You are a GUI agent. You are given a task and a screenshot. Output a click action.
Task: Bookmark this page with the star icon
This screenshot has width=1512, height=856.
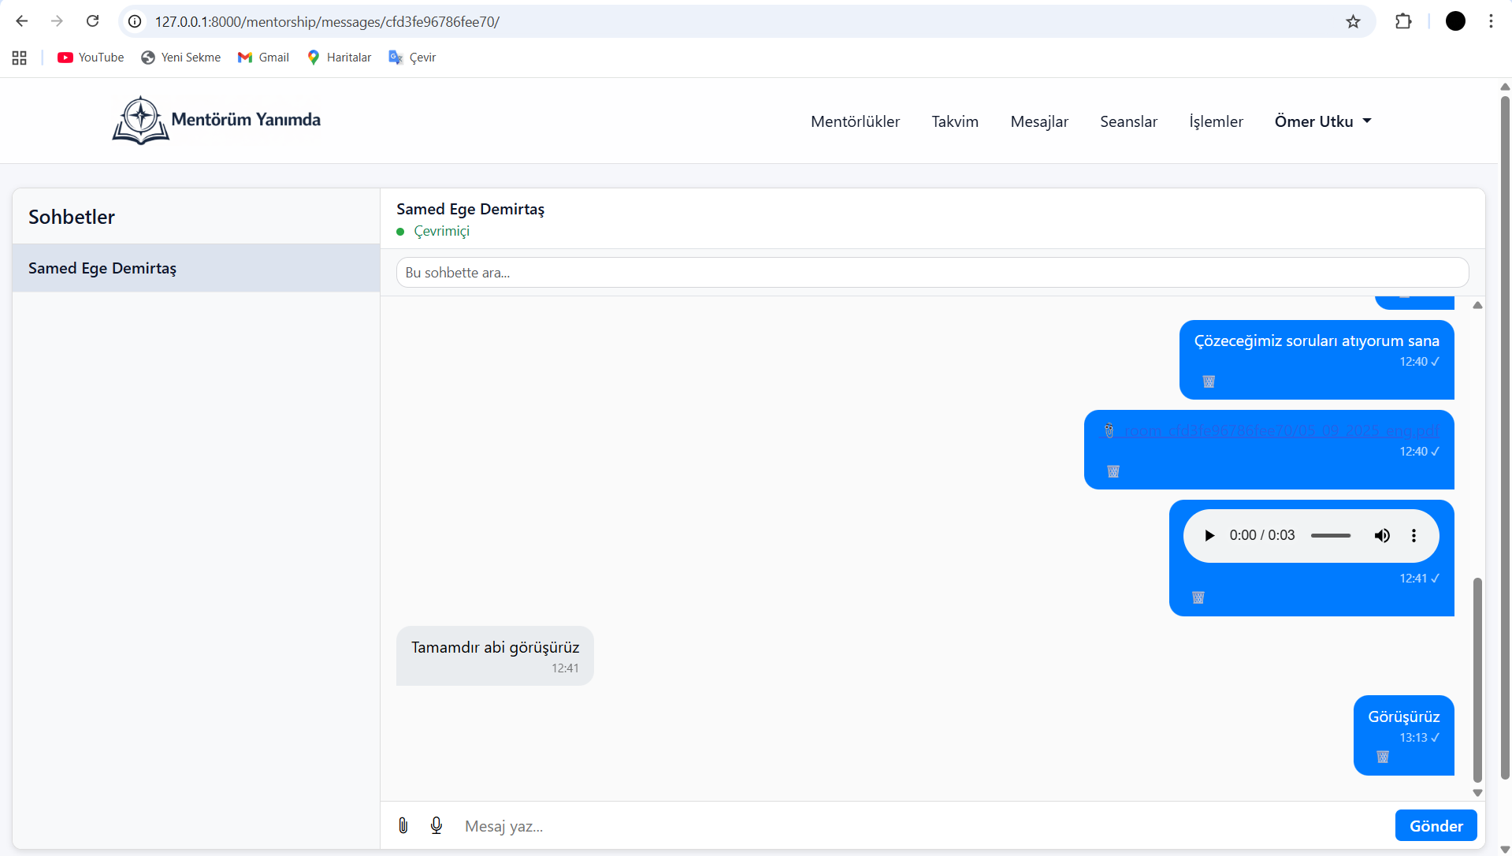[x=1353, y=21]
